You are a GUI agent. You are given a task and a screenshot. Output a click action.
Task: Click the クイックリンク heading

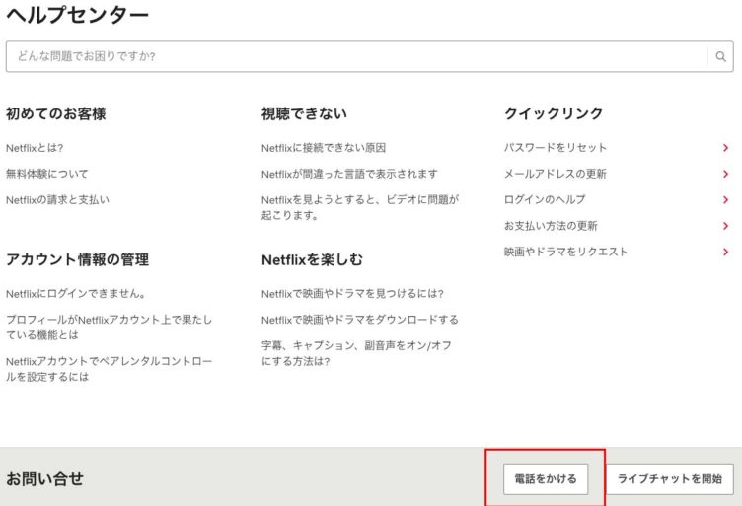click(x=554, y=113)
